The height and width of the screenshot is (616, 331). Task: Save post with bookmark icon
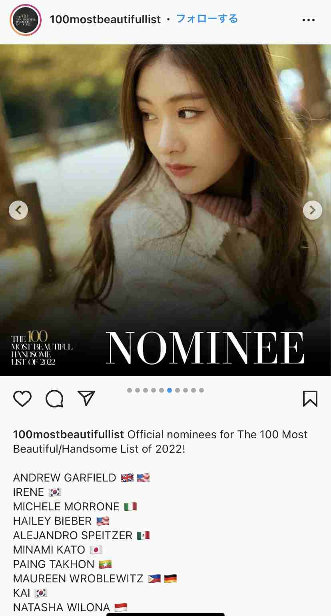pyautogui.click(x=310, y=398)
